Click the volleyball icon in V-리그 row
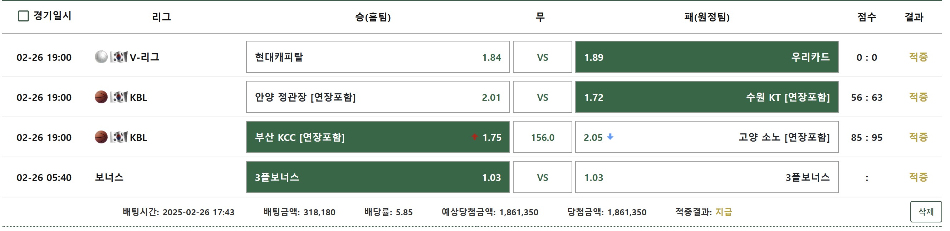Image resolution: width=950 pixels, height=231 pixels. click(101, 57)
